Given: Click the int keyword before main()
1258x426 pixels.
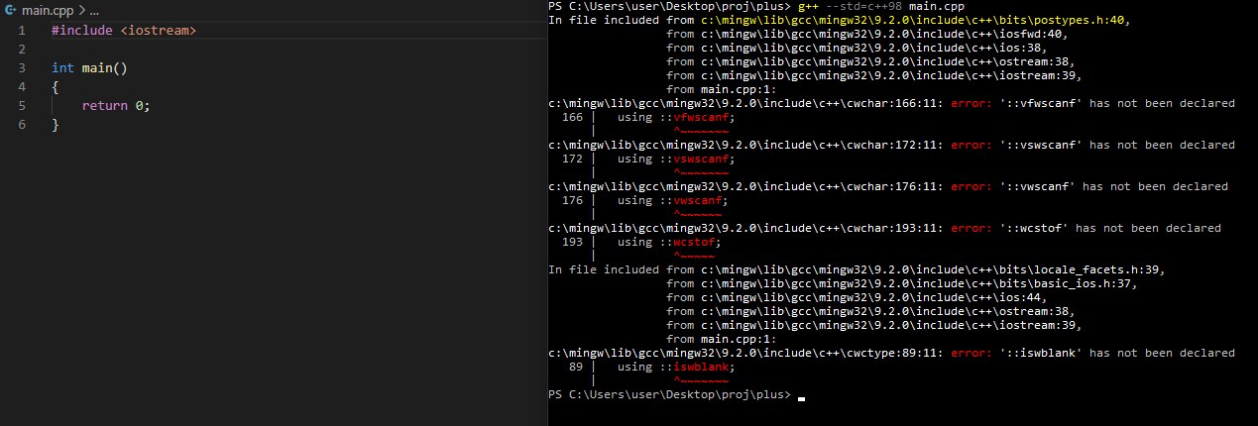Looking at the screenshot, I should (x=62, y=68).
